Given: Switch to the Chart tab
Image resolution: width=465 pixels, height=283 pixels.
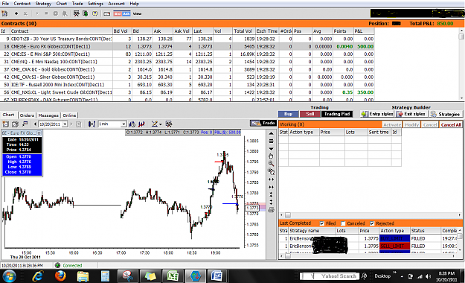Looking at the screenshot, I should (9, 115).
